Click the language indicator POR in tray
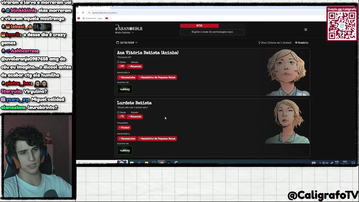This screenshot has width=359, height=202. click(x=337, y=162)
